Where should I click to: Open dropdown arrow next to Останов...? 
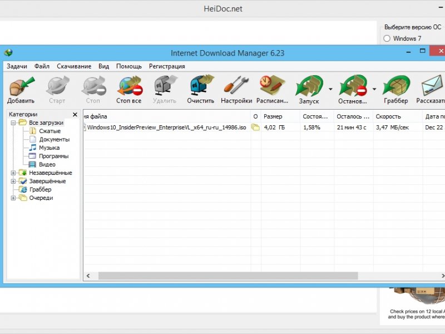click(x=374, y=89)
